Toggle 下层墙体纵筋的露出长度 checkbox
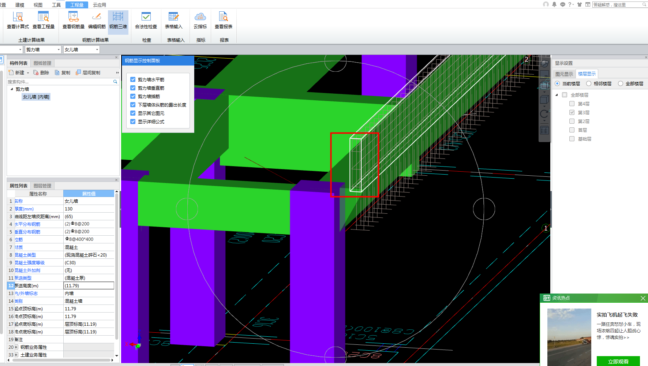This screenshot has height=366, width=648. tap(133, 105)
